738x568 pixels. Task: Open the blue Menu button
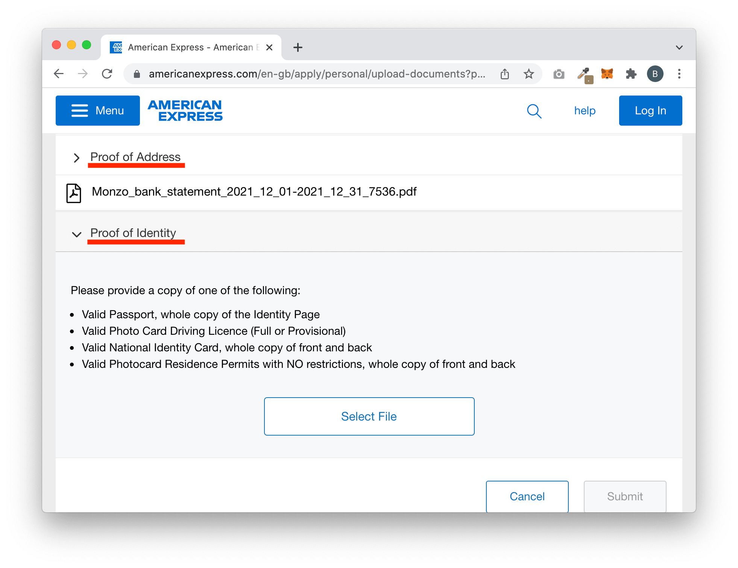click(x=98, y=111)
